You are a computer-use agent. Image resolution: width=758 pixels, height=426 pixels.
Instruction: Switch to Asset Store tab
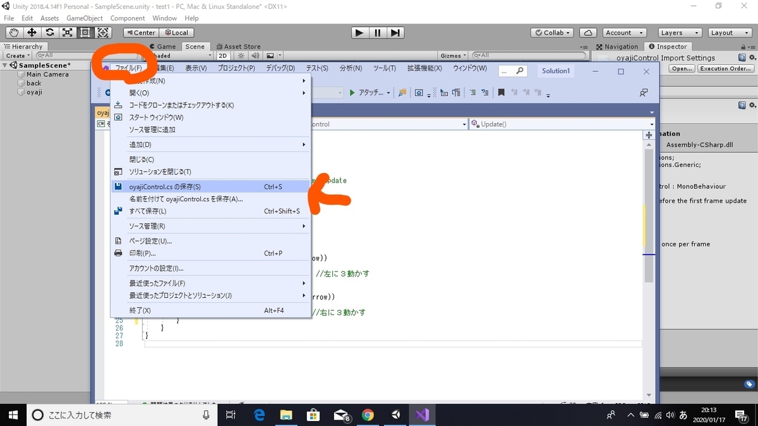[x=238, y=46]
